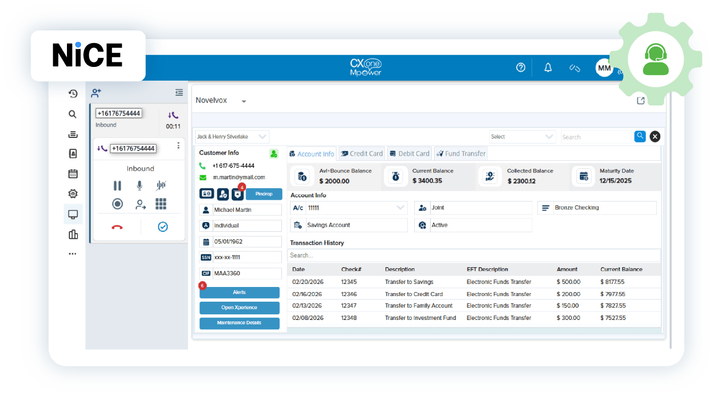715x397 pixels.
Task: Click the top Search input field
Action: 596,137
